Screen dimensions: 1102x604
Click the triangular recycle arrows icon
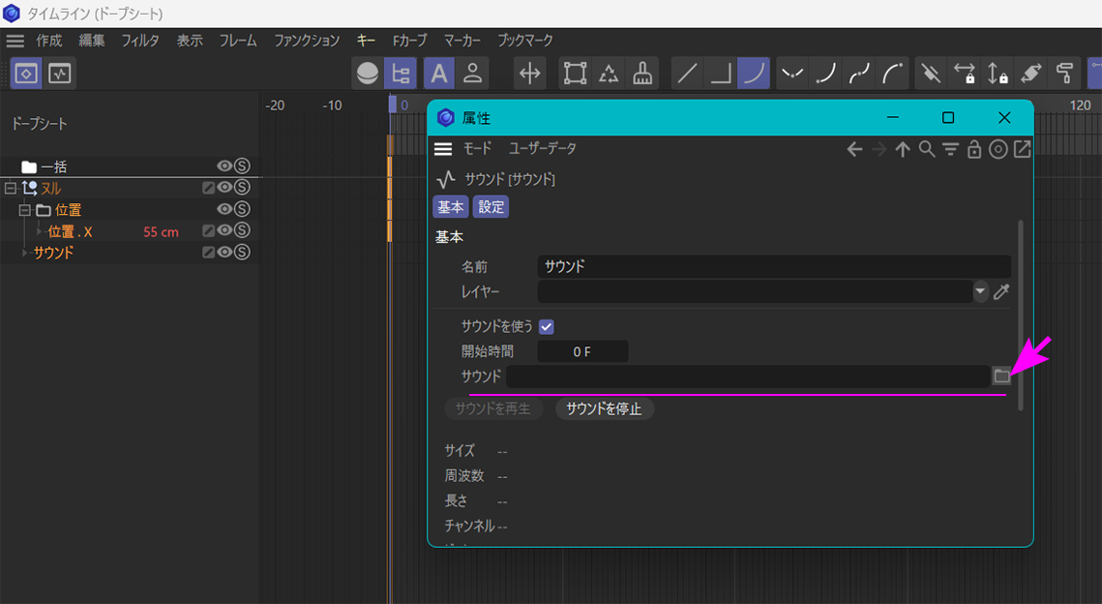pos(609,74)
